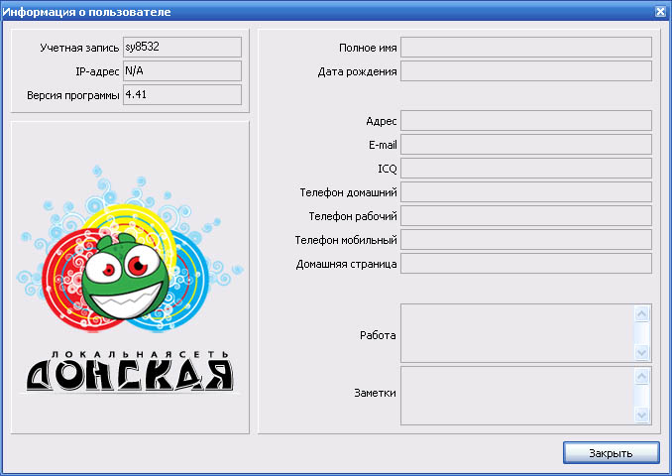Click the Работа box scroll down arrow
Screen dimensions: 672x476
[x=641, y=353]
